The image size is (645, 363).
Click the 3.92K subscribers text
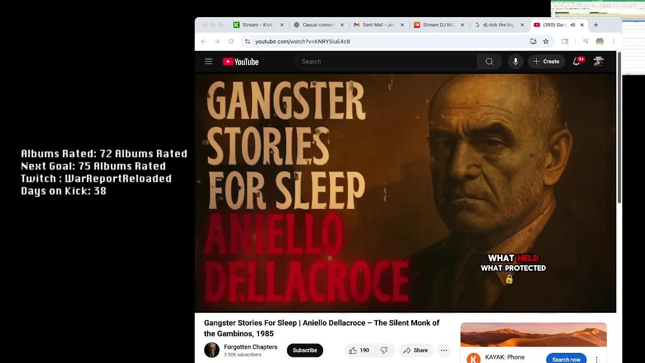[242, 355]
